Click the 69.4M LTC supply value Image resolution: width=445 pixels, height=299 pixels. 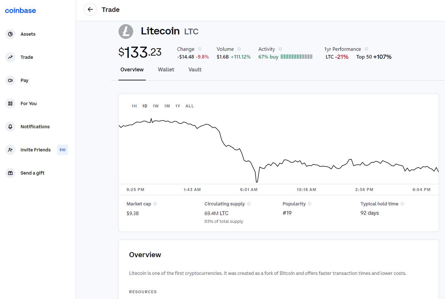[x=216, y=213]
